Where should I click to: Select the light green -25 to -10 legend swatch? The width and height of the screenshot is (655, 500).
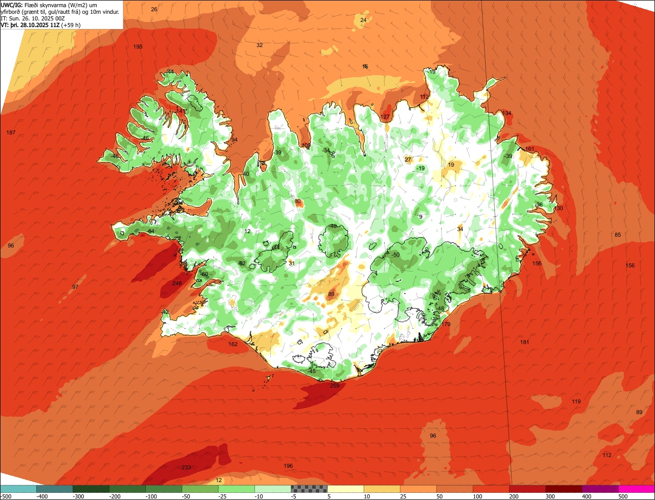point(236,489)
